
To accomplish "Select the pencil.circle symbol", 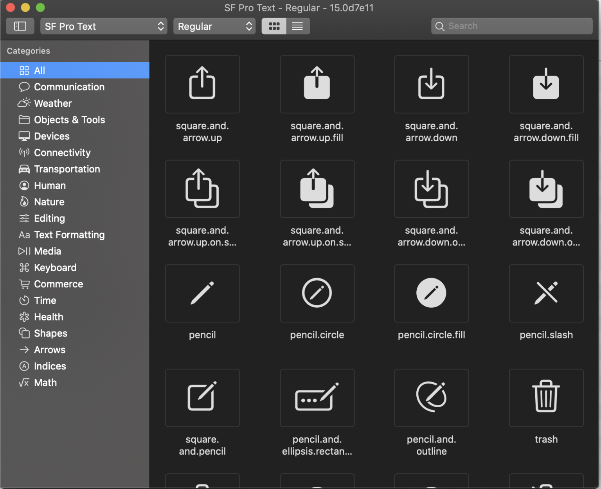I will pos(317,293).
